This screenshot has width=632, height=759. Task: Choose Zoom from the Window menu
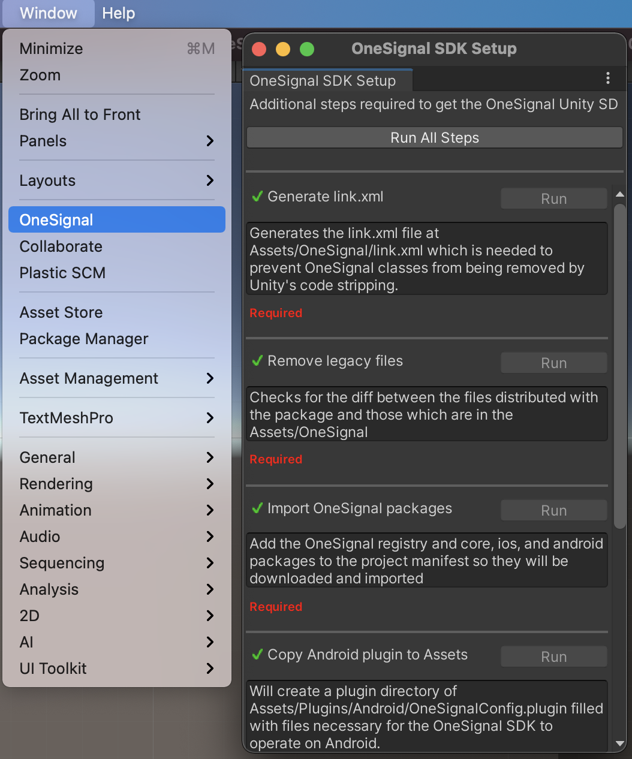(117, 75)
